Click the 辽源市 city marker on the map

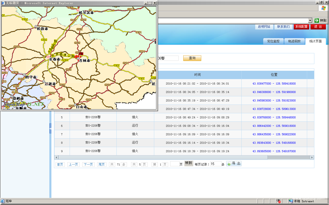tap(44, 82)
